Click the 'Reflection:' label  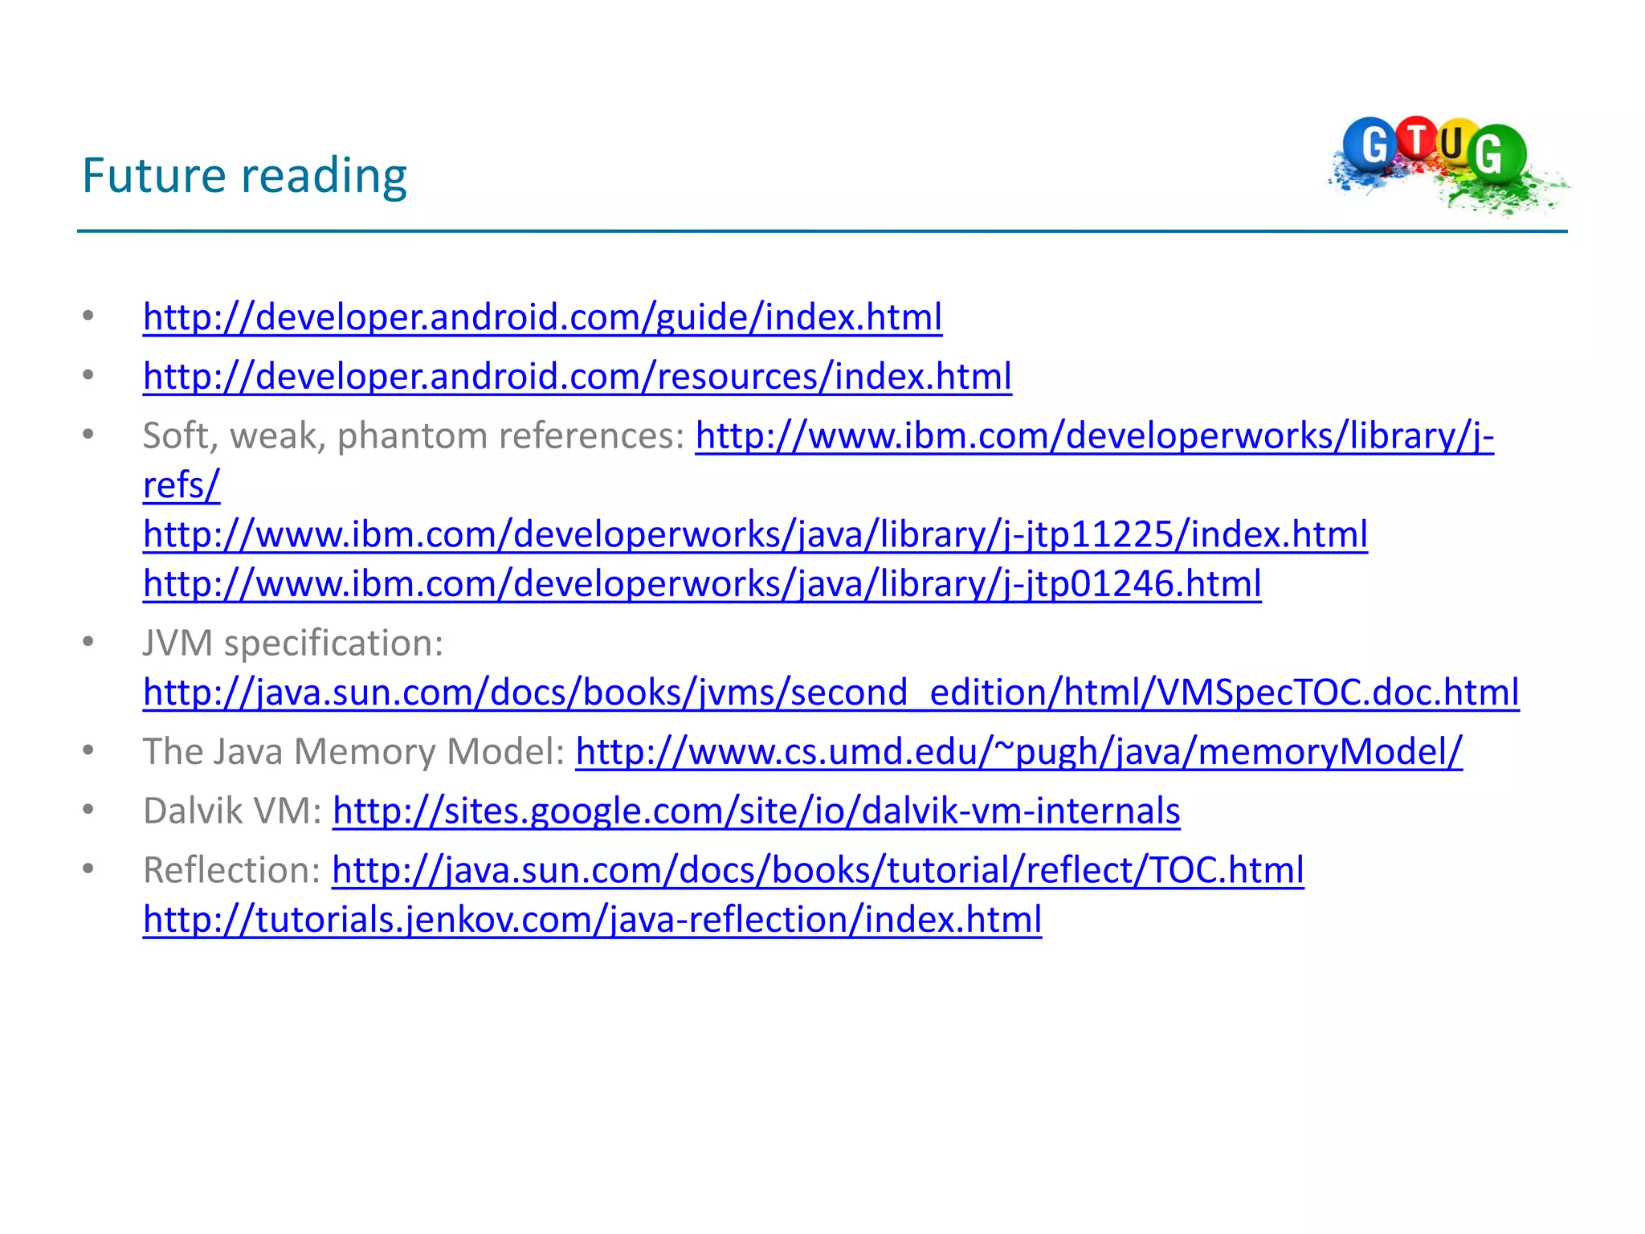coord(232,871)
